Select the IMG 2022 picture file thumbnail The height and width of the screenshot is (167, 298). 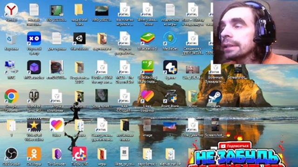tap(102, 11)
